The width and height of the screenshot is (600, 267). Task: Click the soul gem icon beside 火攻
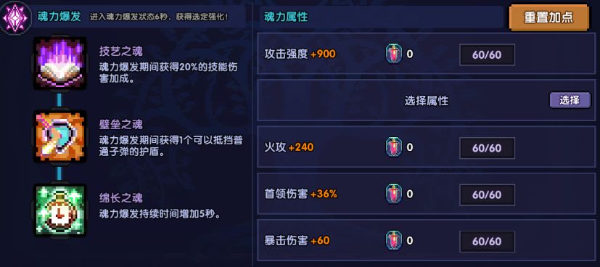click(x=393, y=148)
